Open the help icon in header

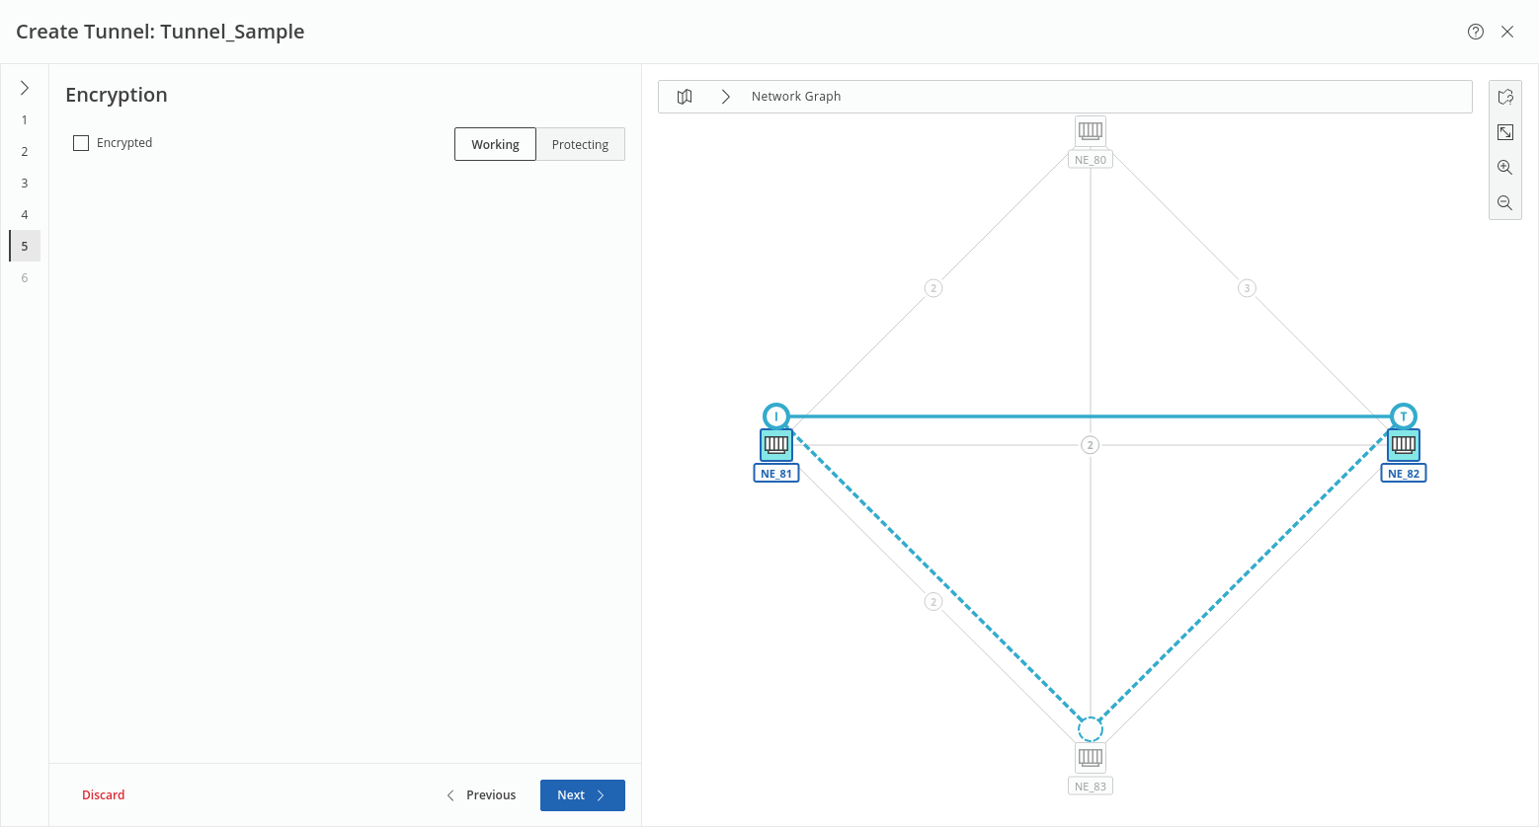(1476, 32)
